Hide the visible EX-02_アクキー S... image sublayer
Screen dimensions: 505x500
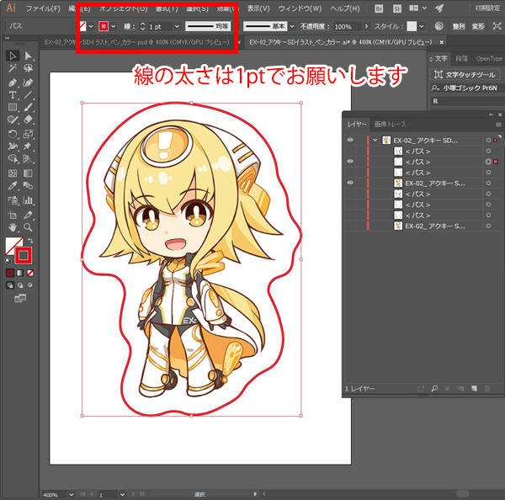click(350, 183)
